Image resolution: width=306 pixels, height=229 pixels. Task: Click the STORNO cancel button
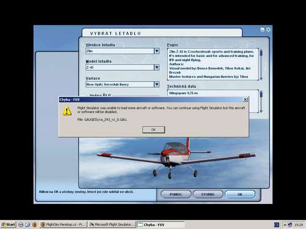[208, 194]
